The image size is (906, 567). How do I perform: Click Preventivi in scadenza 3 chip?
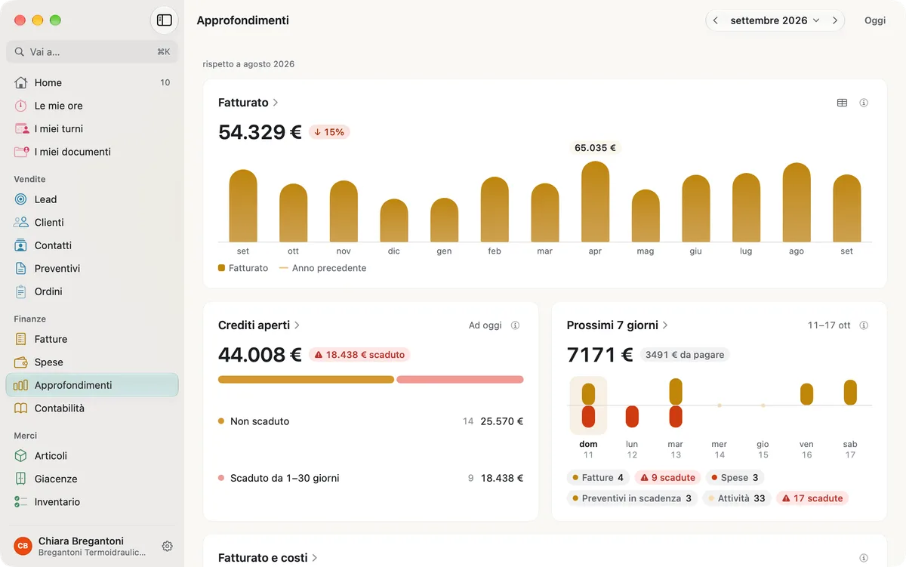[632, 498]
